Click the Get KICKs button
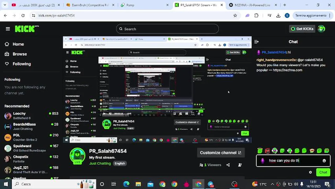Screen dimensions: 335x189 tap(302, 29)
